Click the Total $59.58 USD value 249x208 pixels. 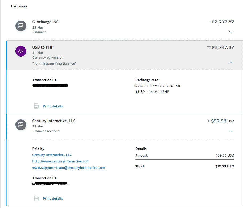(x=224, y=166)
